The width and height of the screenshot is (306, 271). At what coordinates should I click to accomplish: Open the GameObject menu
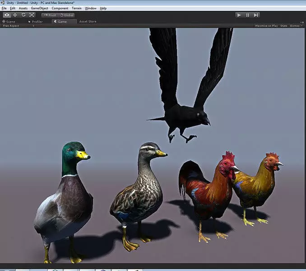39,8
